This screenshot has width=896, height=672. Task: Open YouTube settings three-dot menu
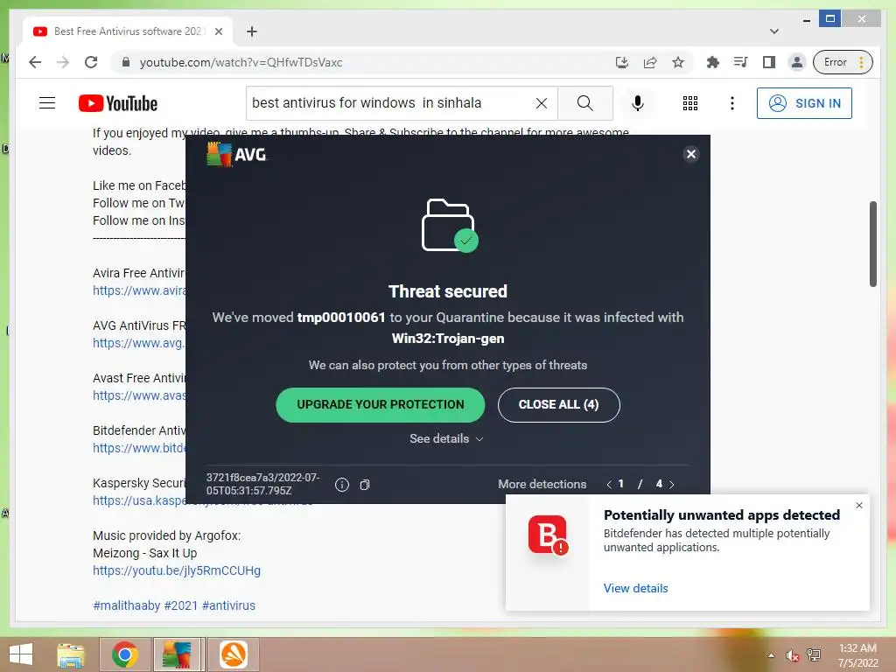(732, 103)
